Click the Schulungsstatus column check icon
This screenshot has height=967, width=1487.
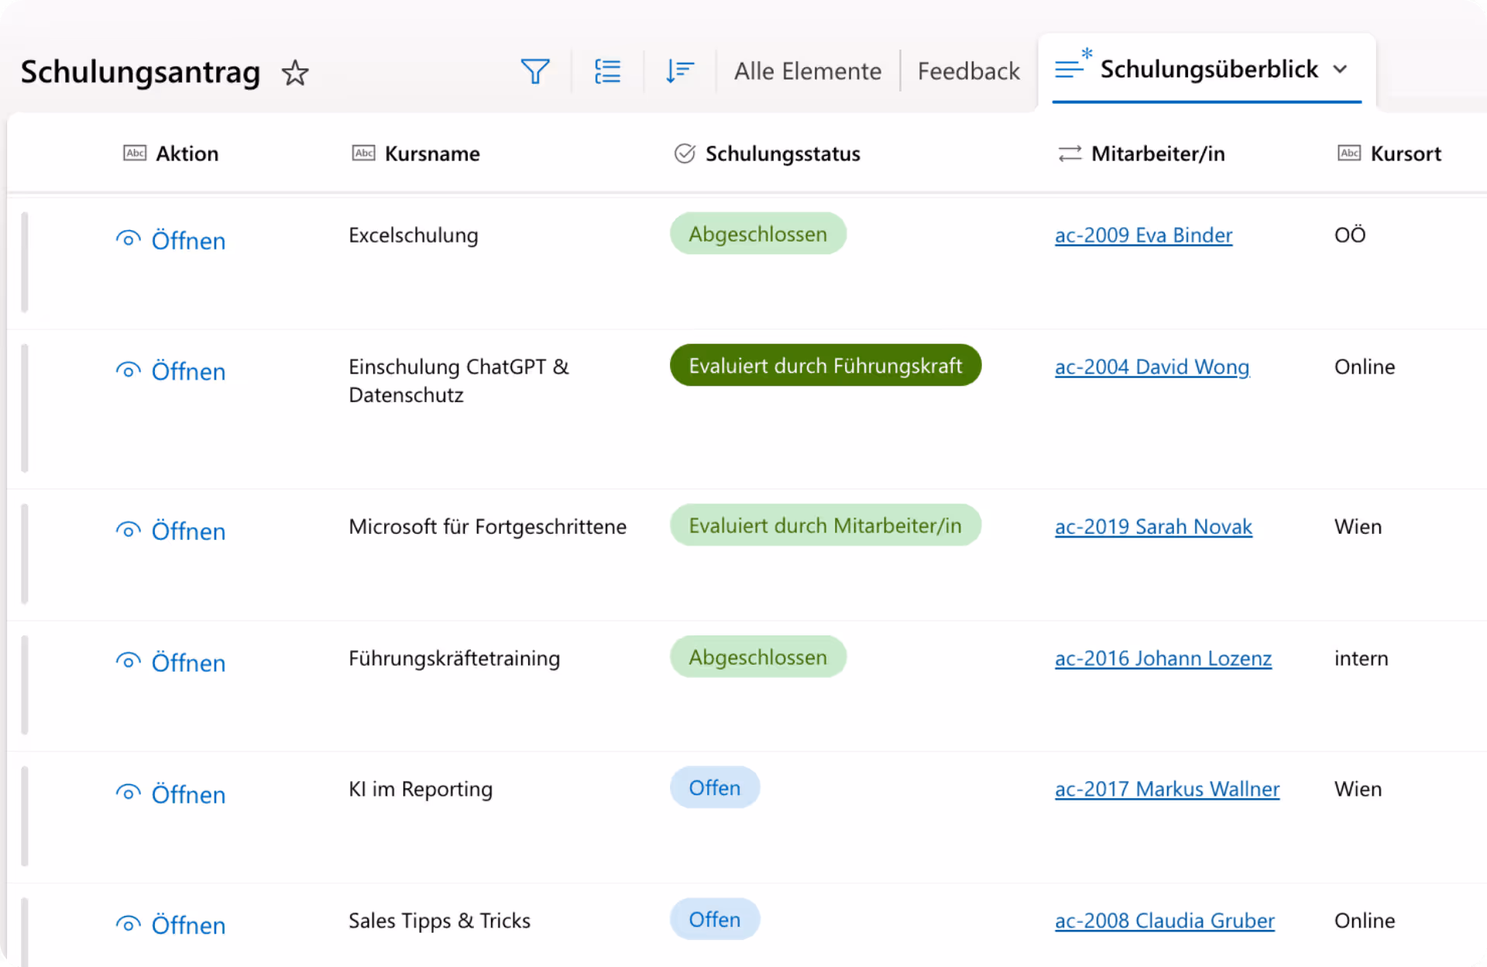tap(685, 153)
